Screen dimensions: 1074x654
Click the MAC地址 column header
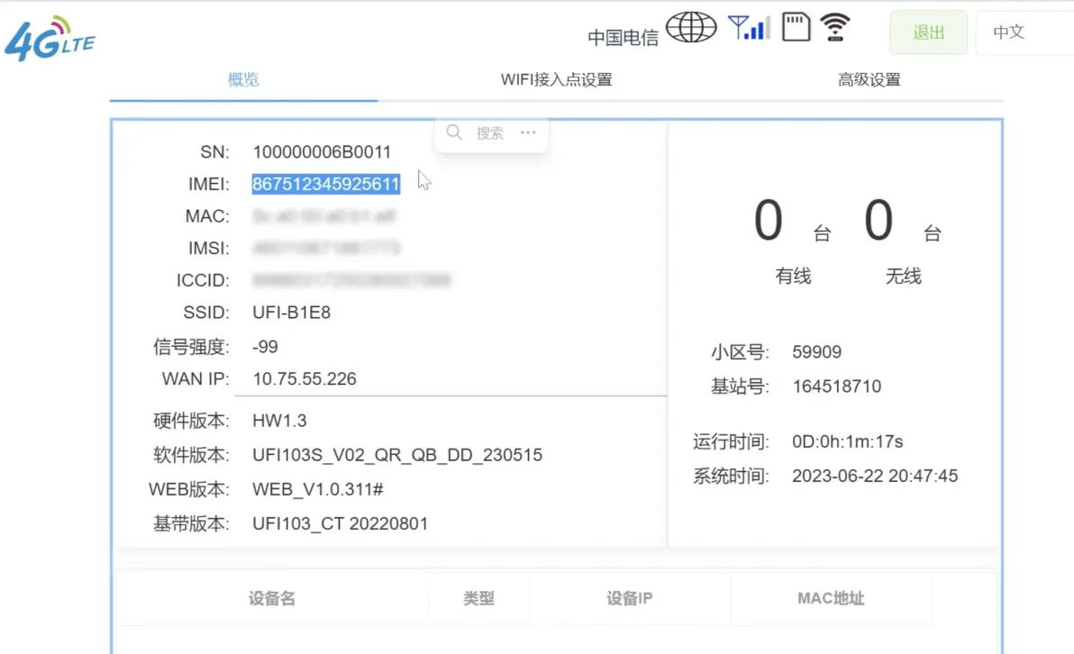coord(831,598)
